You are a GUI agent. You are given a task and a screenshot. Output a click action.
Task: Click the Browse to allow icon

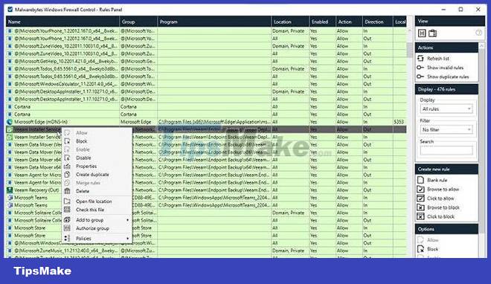click(x=420, y=189)
